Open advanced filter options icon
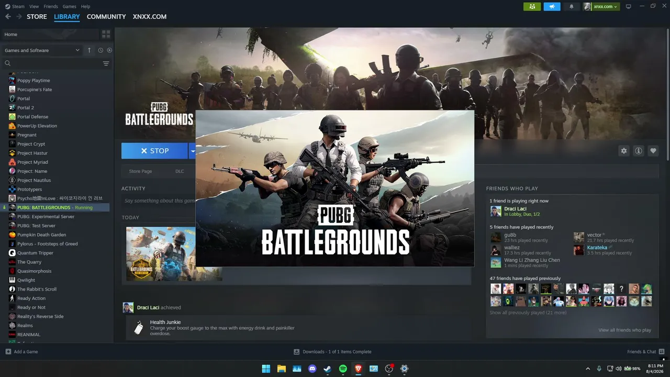Viewport: 670px width, 377px height. (x=106, y=63)
